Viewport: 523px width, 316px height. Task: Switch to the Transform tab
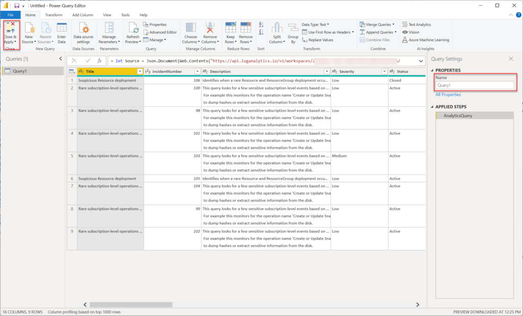(54, 15)
